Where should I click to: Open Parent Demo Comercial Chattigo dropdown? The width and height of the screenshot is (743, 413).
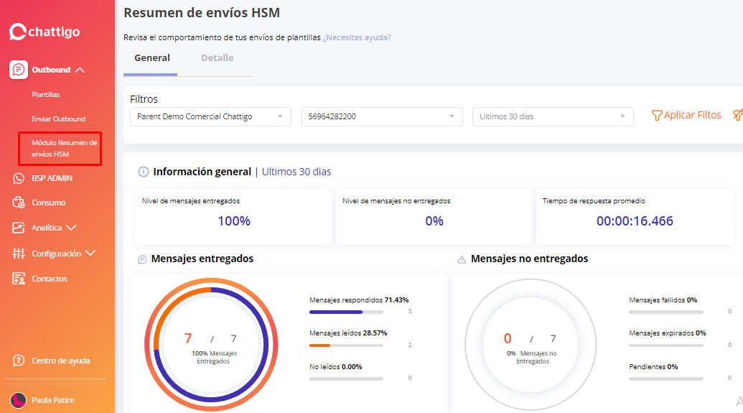point(210,116)
